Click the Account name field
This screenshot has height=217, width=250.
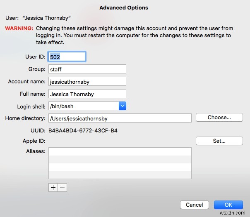(87, 81)
